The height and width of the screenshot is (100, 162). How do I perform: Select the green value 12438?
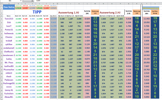point(18,8)
